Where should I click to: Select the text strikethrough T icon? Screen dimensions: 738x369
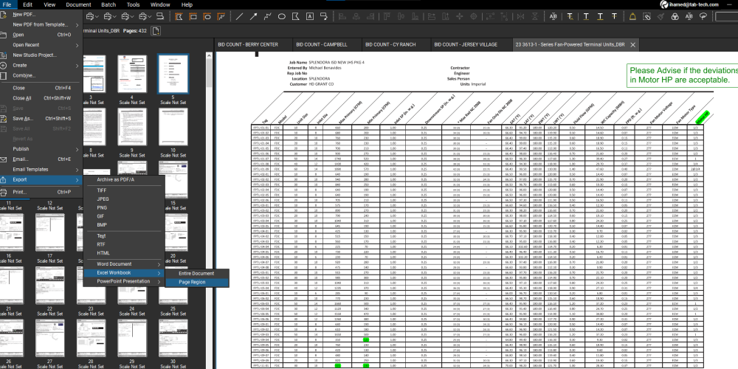pyautogui.click(x=614, y=16)
